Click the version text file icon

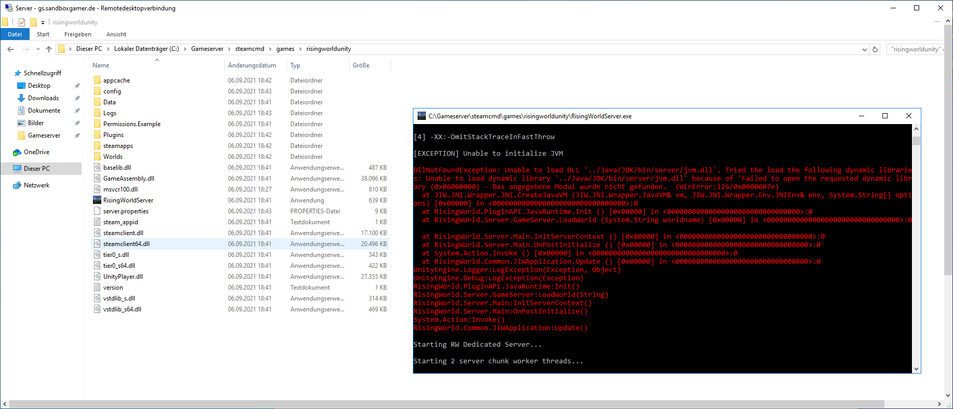coord(97,288)
